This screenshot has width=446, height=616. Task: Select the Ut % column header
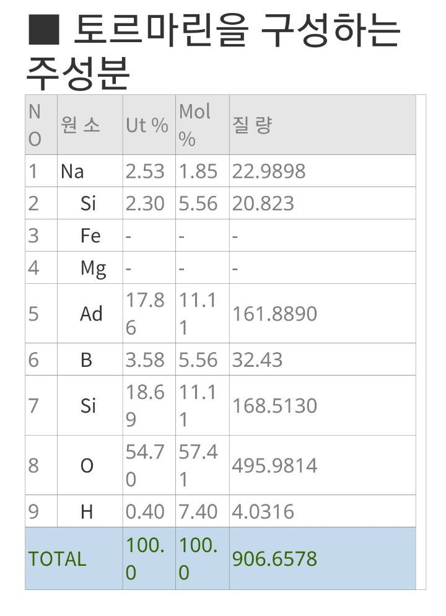coord(147,125)
